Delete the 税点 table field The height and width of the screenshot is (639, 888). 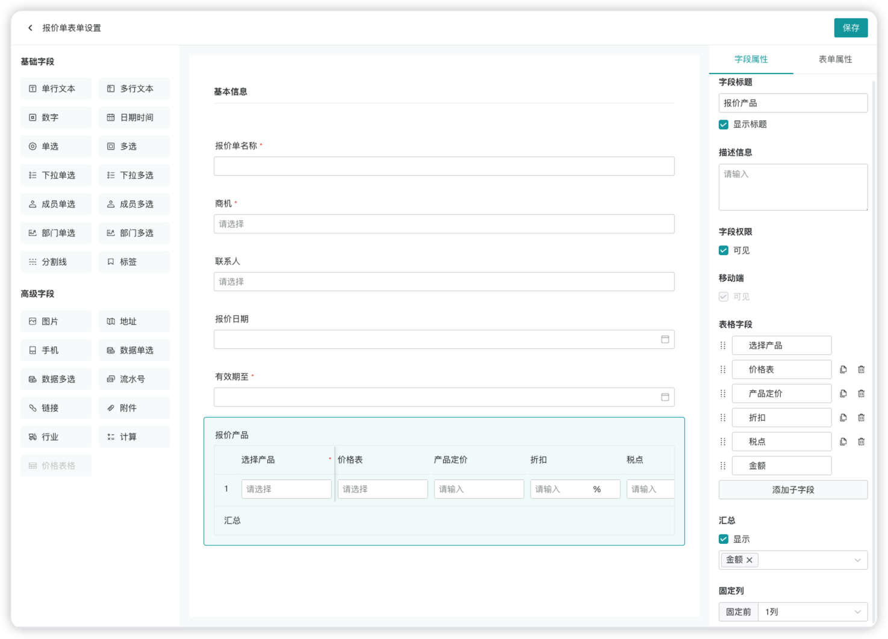[x=861, y=442]
